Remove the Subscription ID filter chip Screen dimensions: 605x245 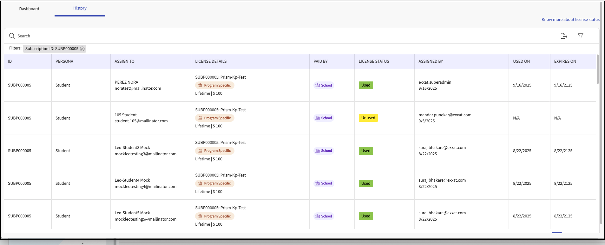82,49
